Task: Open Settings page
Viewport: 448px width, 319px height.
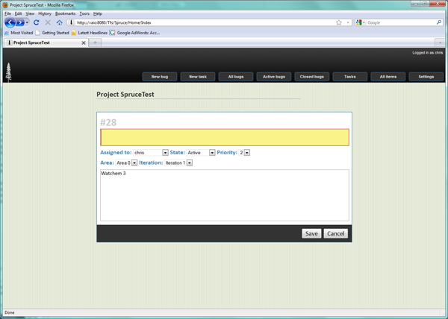Action: pyautogui.click(x=426, y=77)
